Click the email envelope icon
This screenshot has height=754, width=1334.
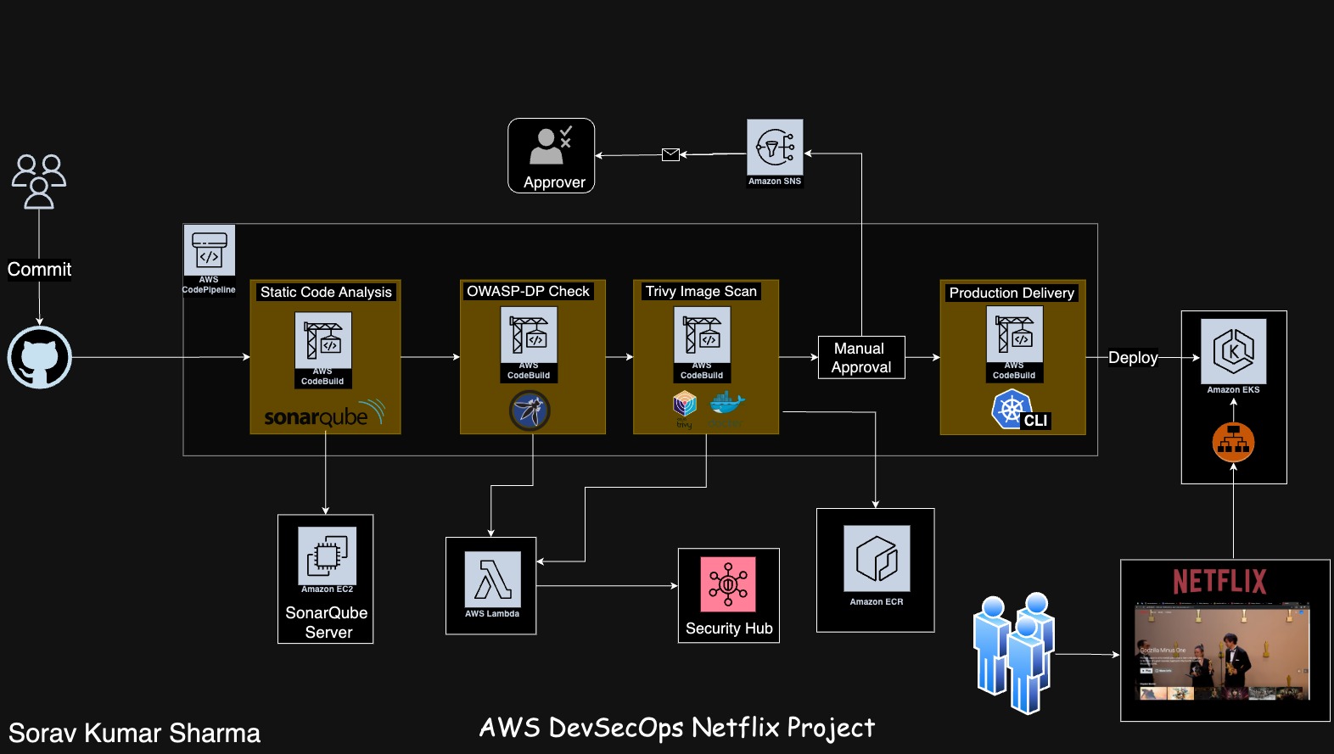pos(670,154)
